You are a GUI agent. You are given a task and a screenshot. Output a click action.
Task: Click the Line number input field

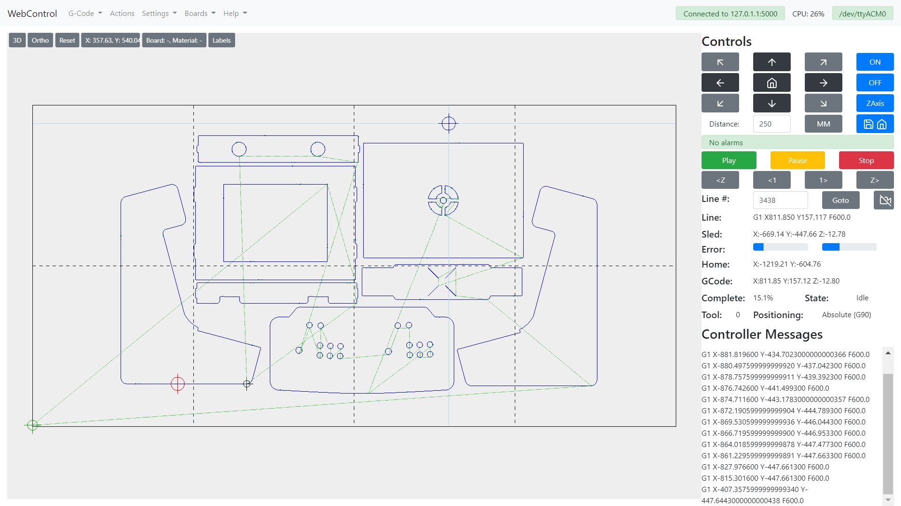[780, 201]
